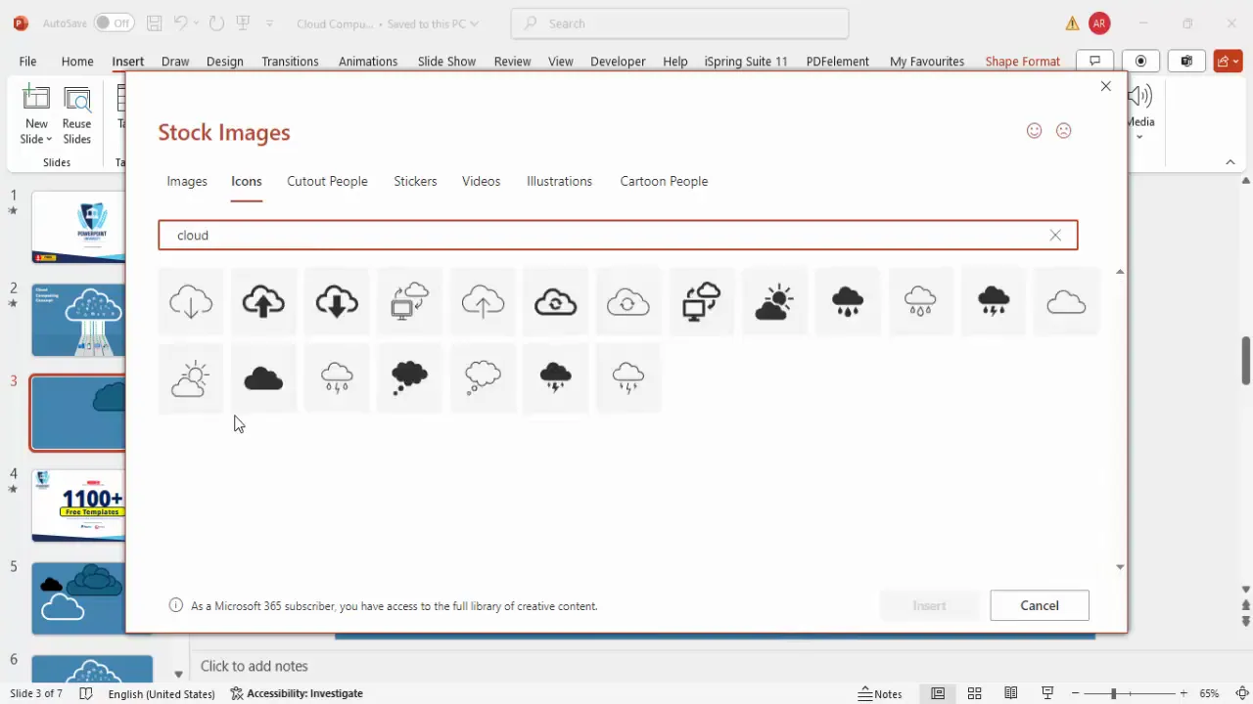This screenshot has width=1253, height=704.
Task: Select the outline lightning storm cloud icon
Action: click(x=628, y=378)
